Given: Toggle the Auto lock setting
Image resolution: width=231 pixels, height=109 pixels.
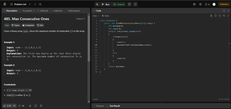Looking at the screenshot, I should (x=105, y=16).
